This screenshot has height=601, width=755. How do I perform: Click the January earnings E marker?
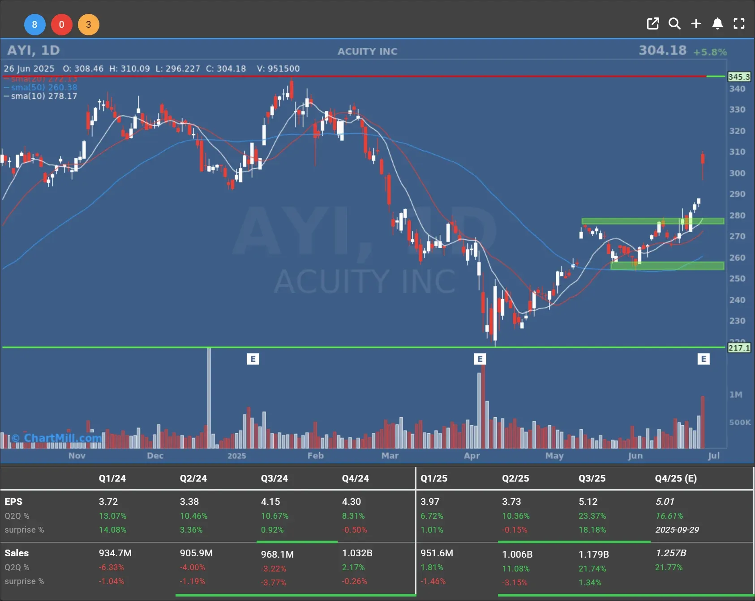[x=253, y=359]
